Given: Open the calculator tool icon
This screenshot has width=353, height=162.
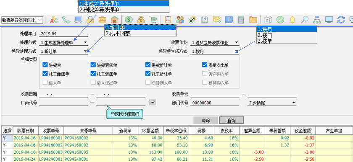Looking at the screenshot, I should pyautogui.click(x=241, y=20).
